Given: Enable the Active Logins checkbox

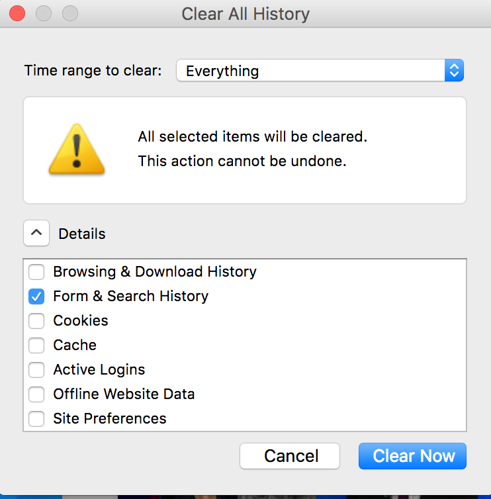Looking at the screenshot, I should [36, 370].
